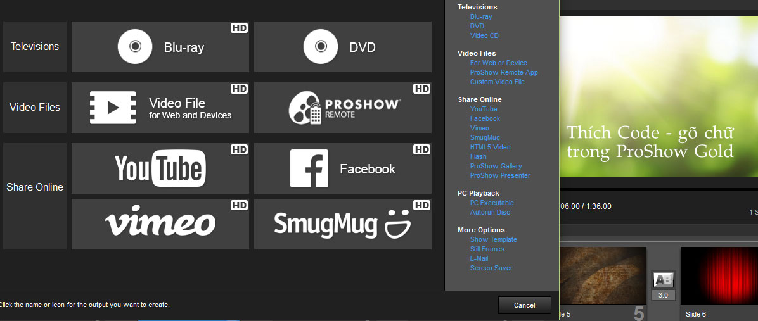Open the Show Template link
The width and height of the screenshot is (758, 321).
(x=493, y=239)
